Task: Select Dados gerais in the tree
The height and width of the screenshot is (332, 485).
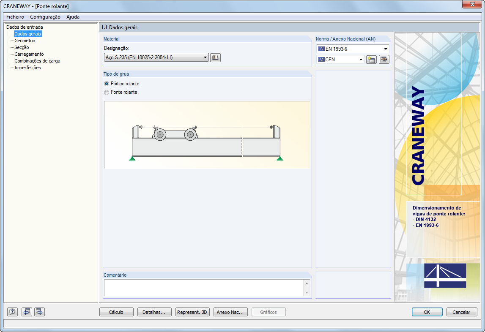Action: coord(27,34)
